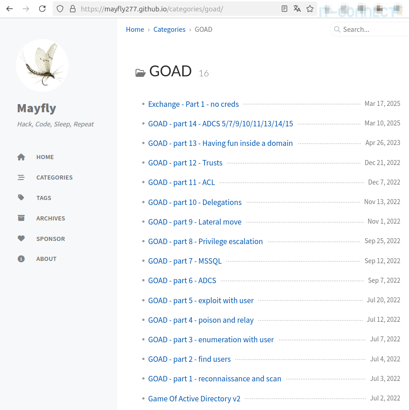Click the Archives box icon
This screenshot has width=409, height=410.
[21, 218]
